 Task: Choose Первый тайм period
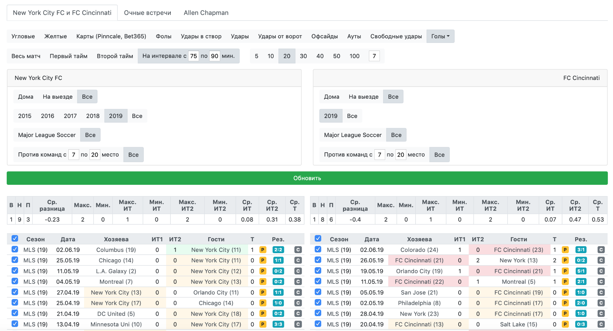coord(68,56)
